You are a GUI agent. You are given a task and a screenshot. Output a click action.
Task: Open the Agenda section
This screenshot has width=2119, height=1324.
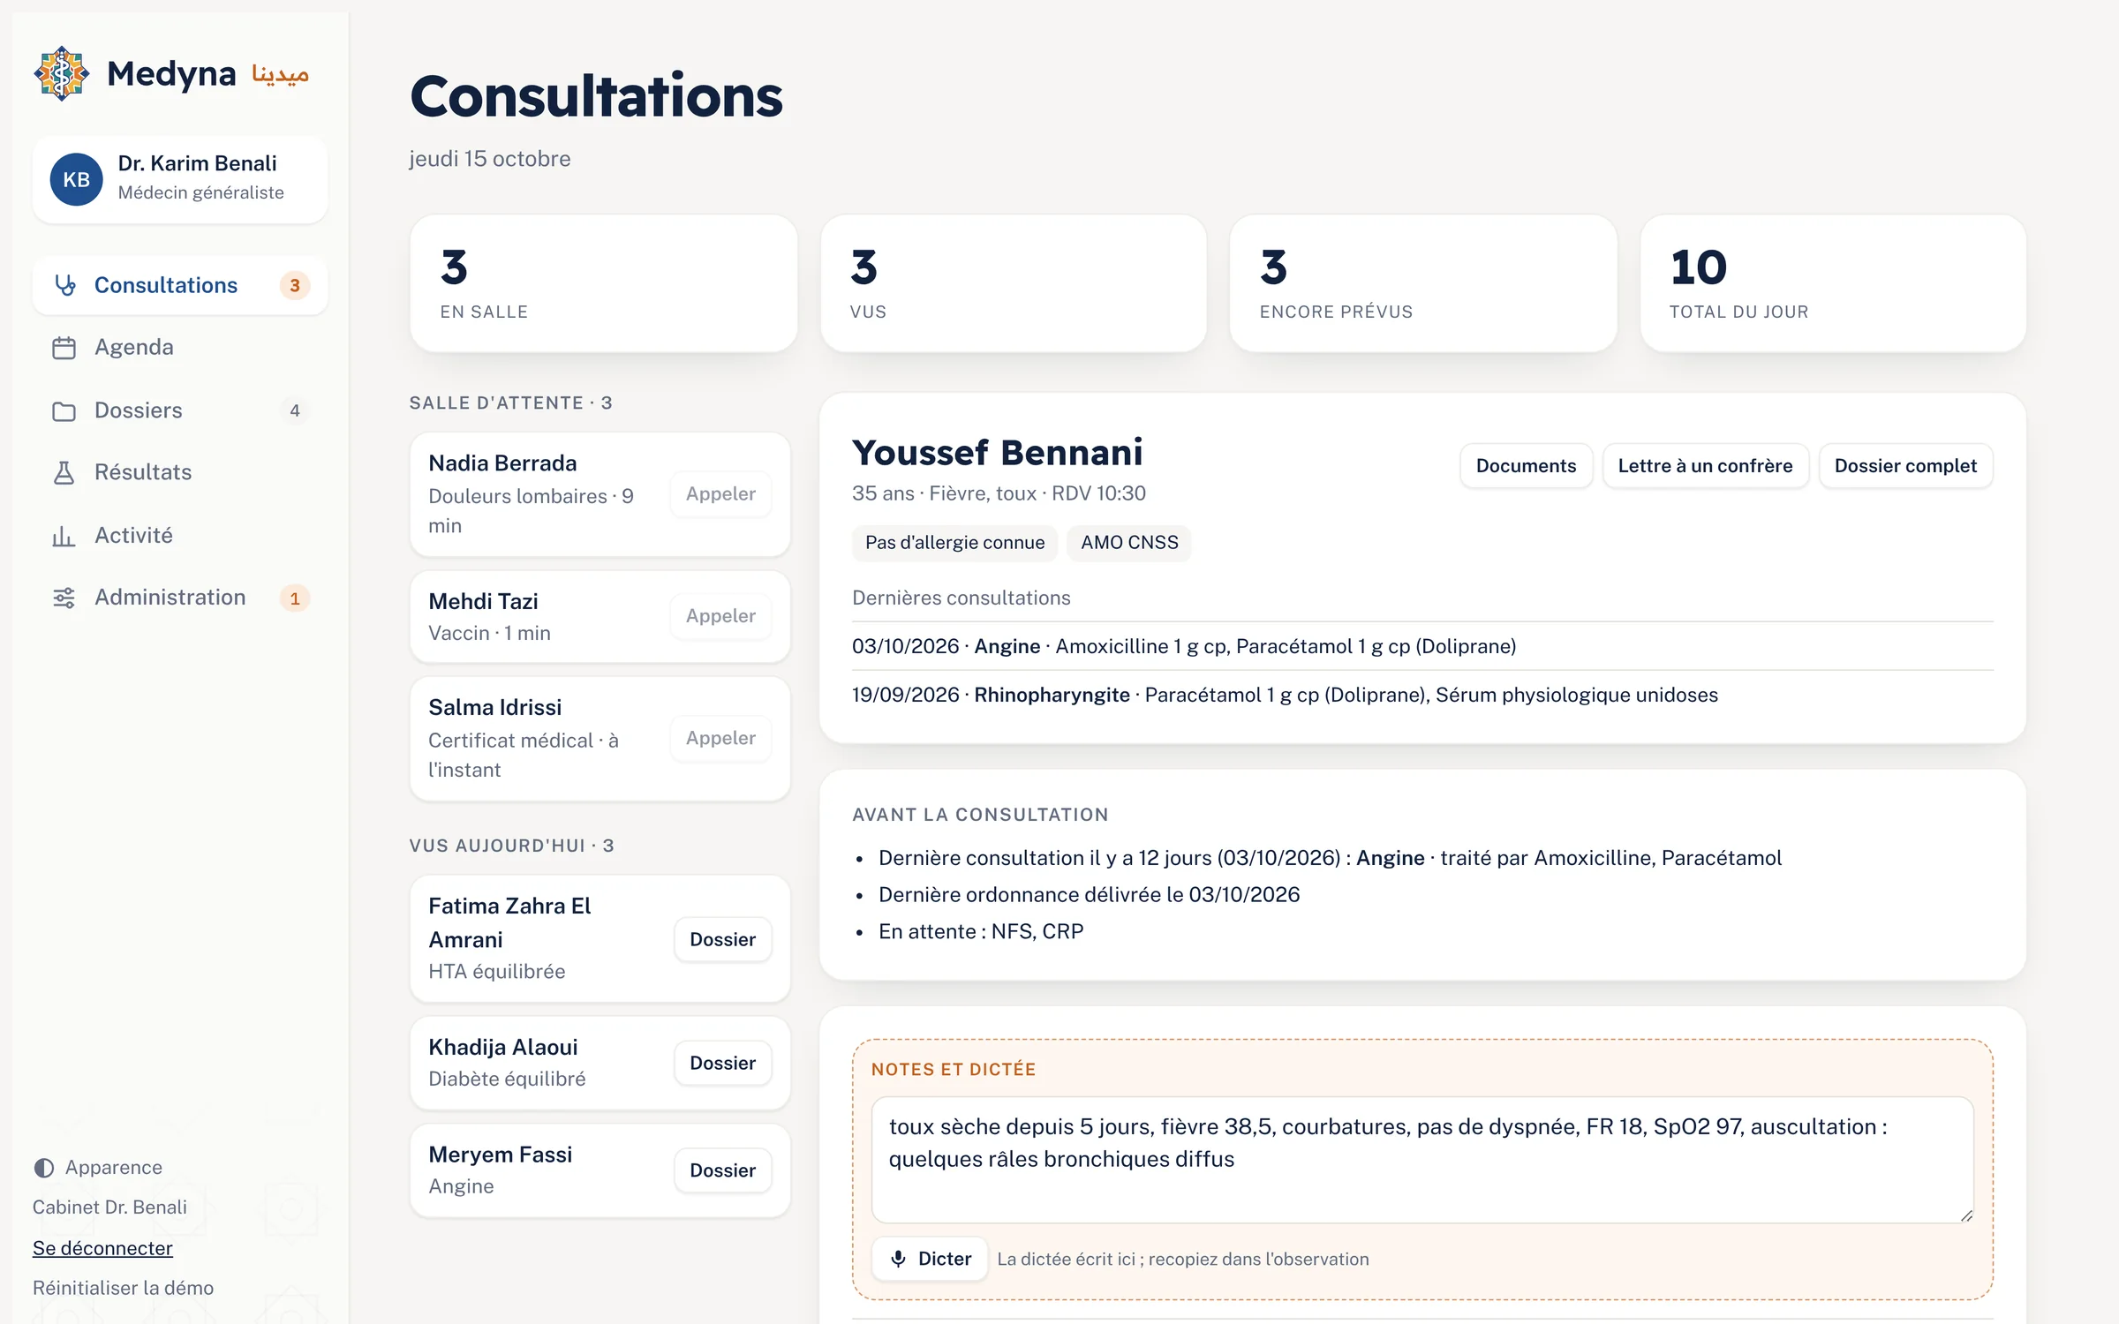click(180, 348)
